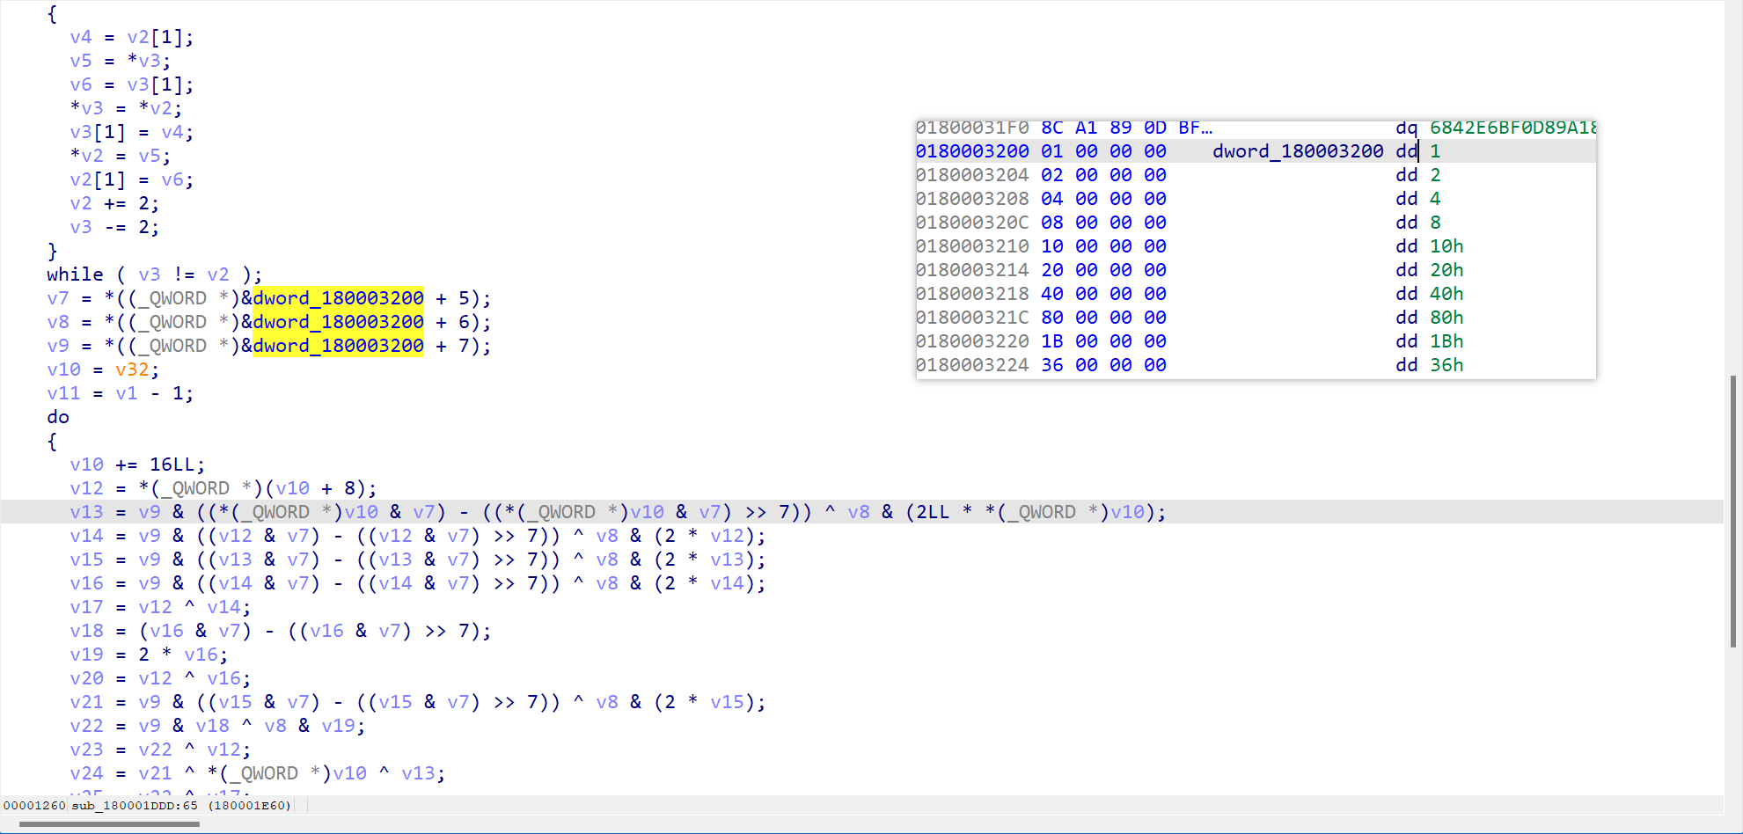Select the do keyword starting the loop
The image size is (1743, 834).
(x=57, y=416)
